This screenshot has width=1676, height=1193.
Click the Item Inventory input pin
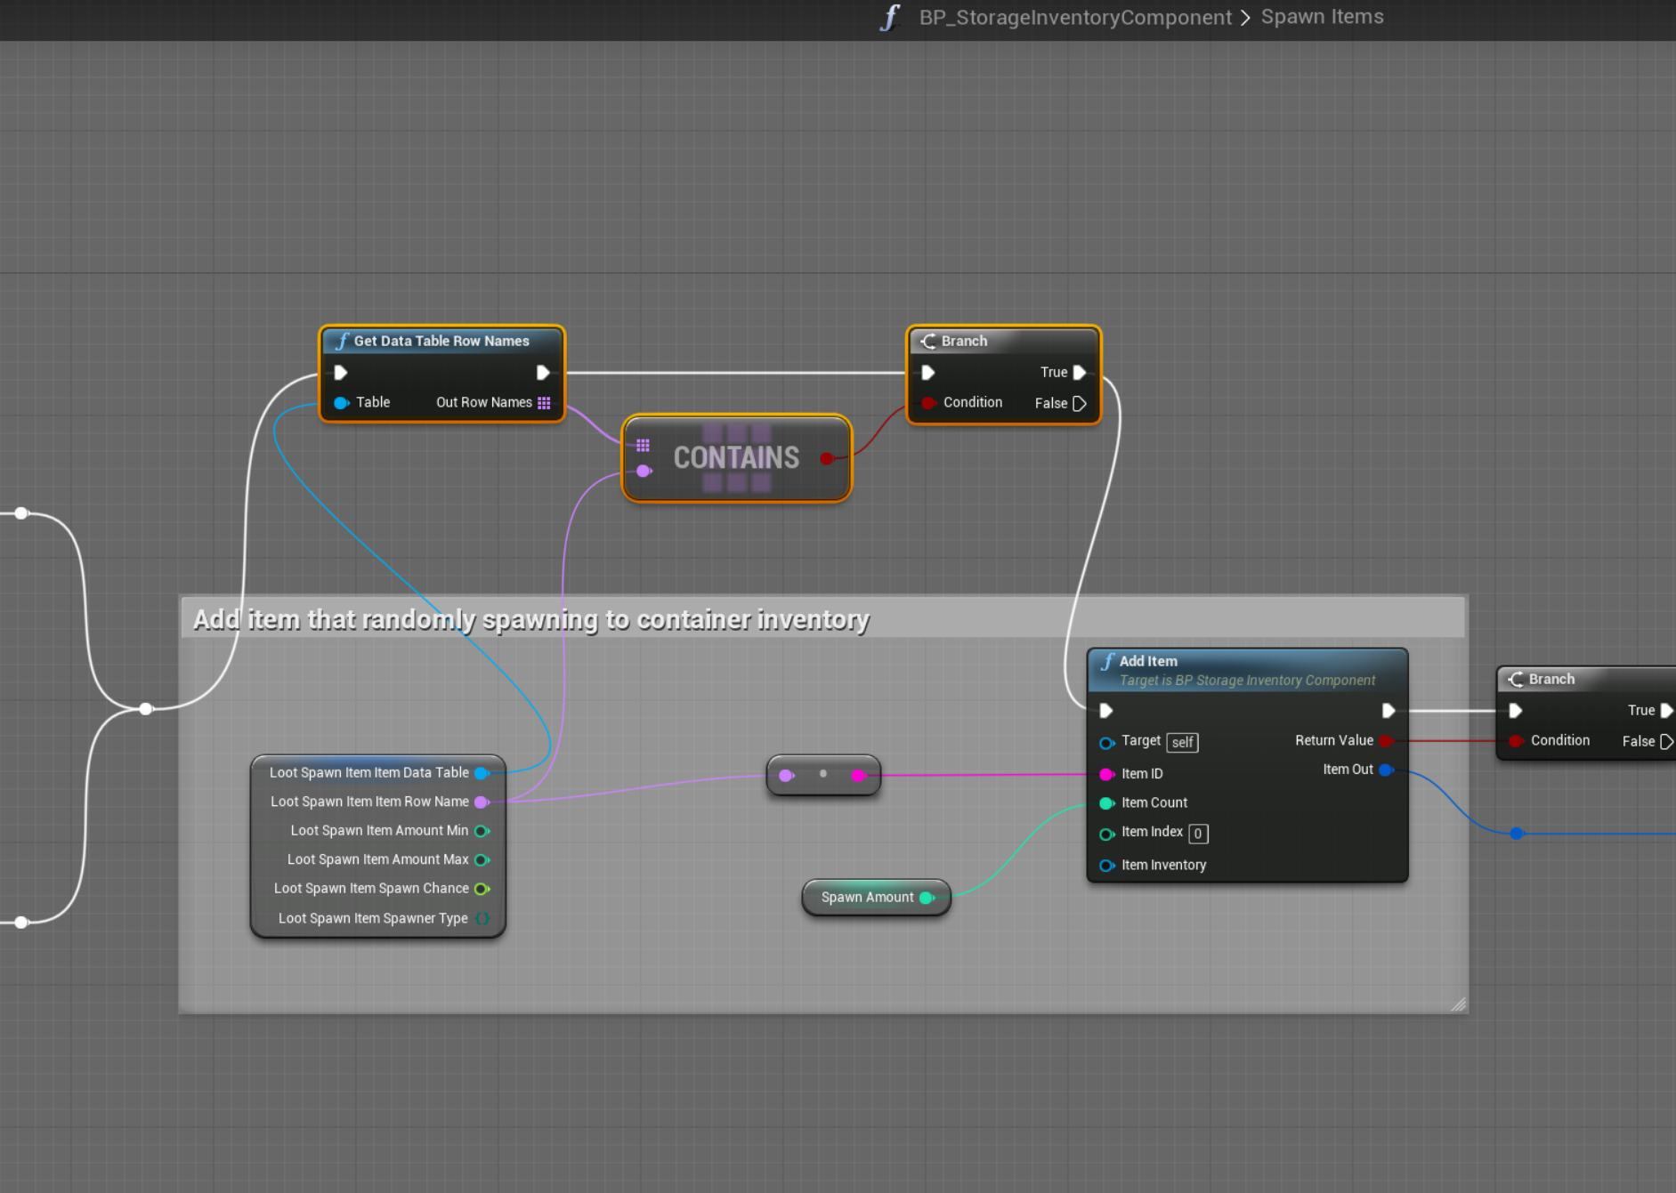tap(1106, 866)
